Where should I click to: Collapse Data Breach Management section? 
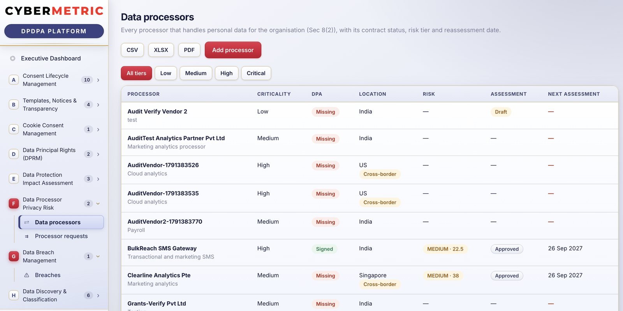(x=98, y=257)
